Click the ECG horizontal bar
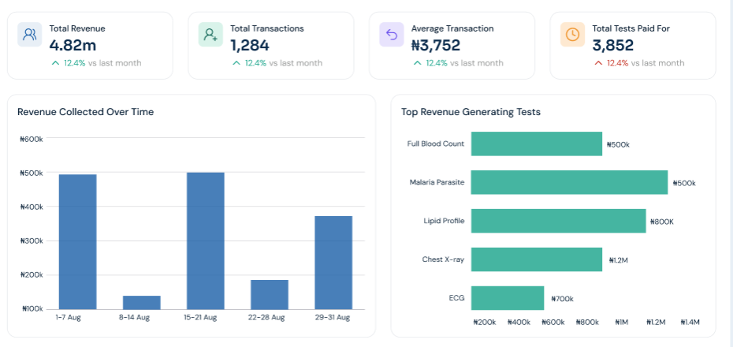 click(x=508, y=298)
